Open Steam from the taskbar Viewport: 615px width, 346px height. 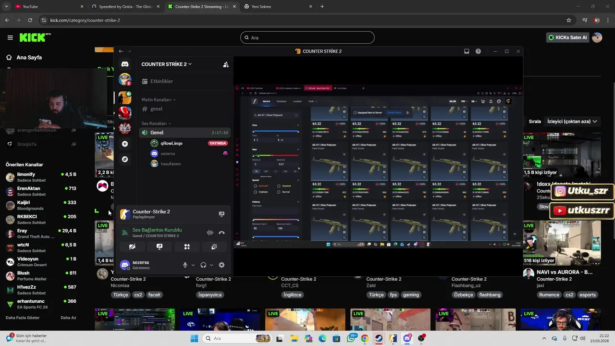pos(379,338)
